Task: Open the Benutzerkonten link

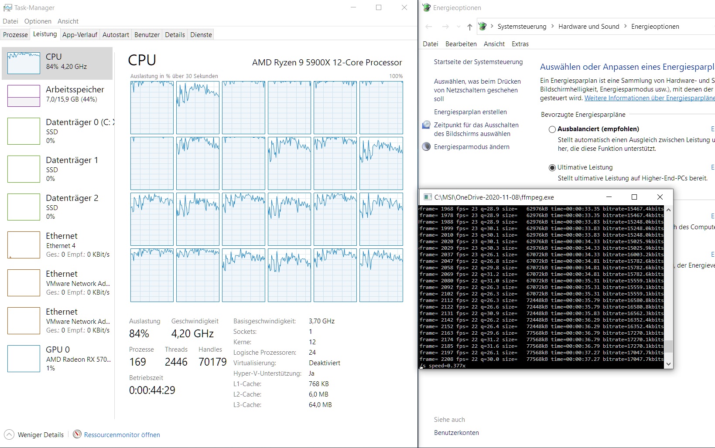Action: click(456, 433)
